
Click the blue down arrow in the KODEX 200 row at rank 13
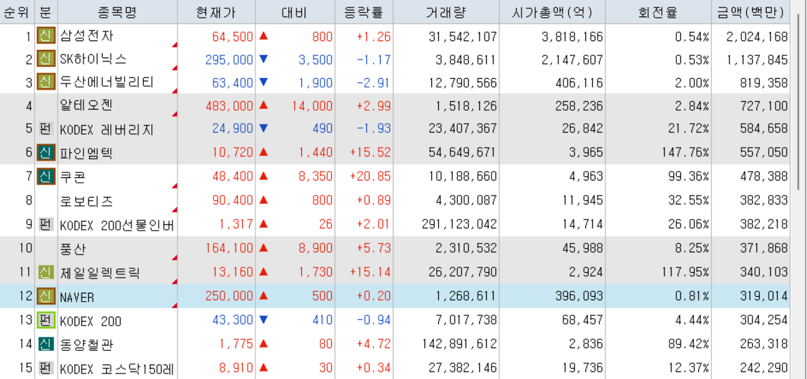click(264, 320)
